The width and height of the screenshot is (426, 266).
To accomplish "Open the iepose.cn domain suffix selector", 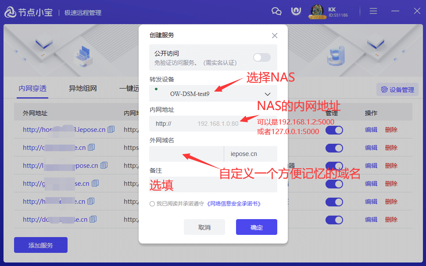I will click(251, 154).
